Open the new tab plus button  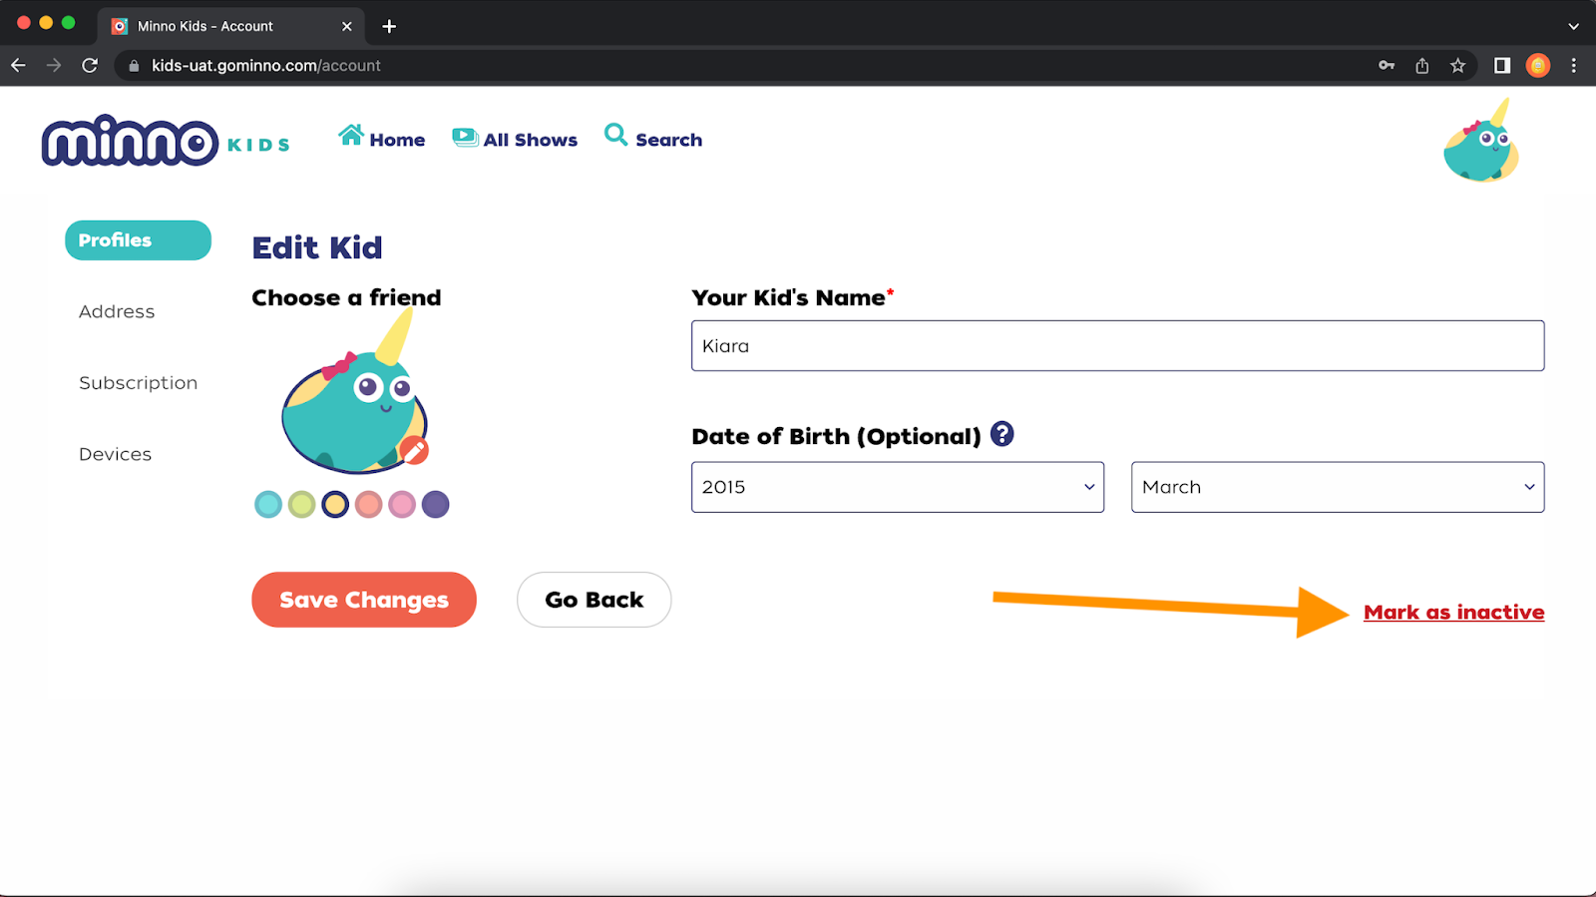(389, 26)
